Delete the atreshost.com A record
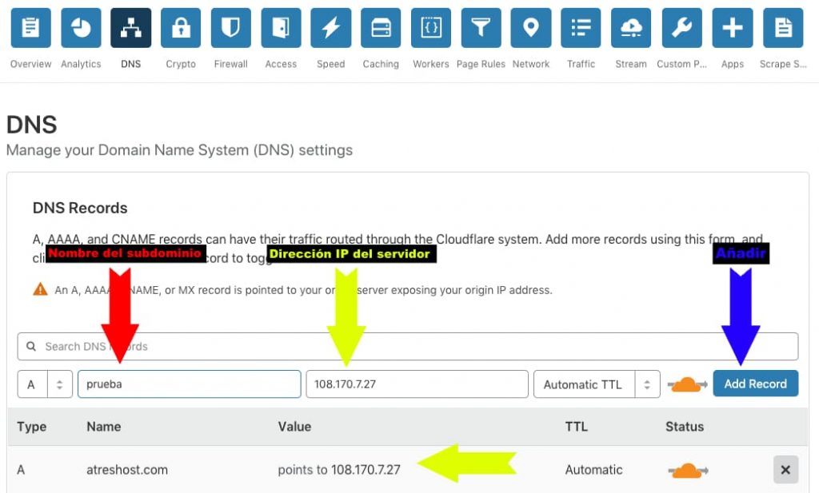The image size is (819, 493). (x=785, y=470)
